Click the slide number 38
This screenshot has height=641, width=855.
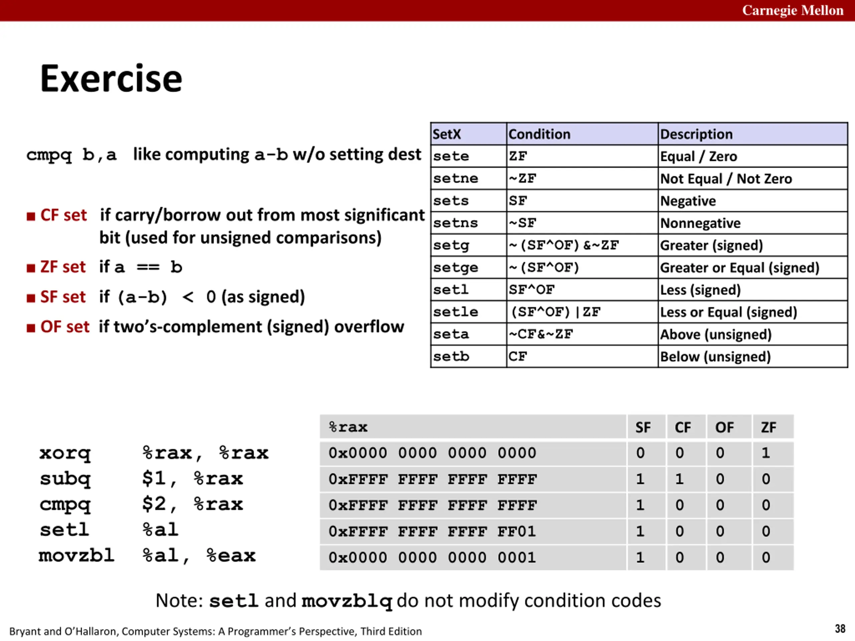[x=840, y=629]
